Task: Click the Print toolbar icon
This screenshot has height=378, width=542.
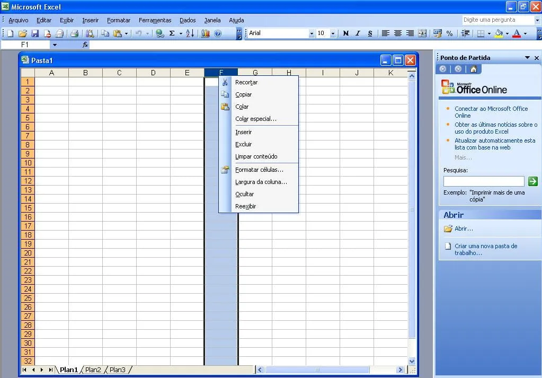Action: pyautogui.click(x=74, y=33)
